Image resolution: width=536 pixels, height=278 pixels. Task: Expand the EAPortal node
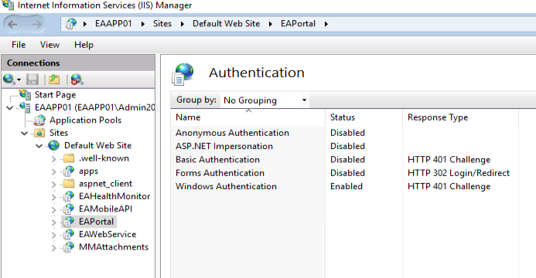click(x=54, y=222)
